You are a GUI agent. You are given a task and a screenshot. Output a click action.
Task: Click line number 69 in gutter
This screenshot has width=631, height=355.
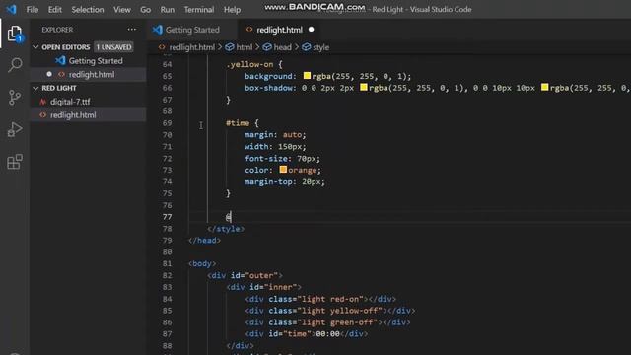167,122
